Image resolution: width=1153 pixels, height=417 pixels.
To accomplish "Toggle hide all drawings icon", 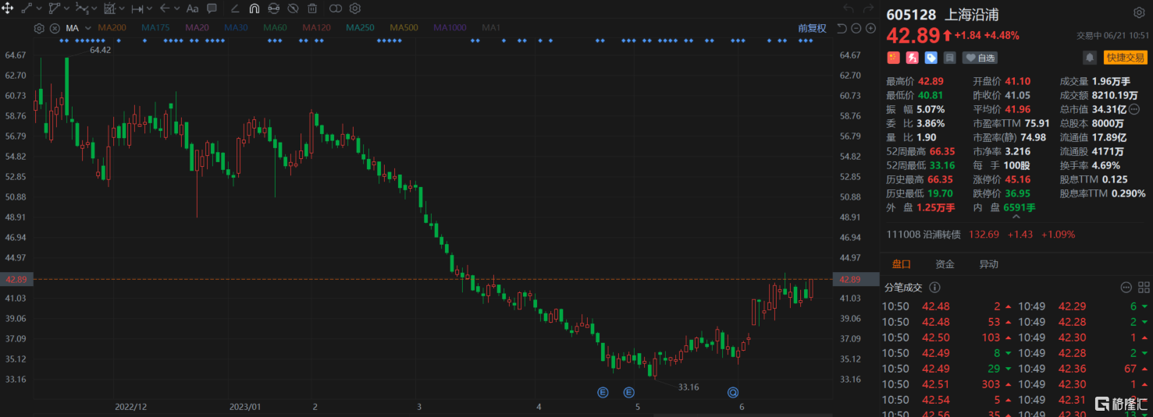I will pos(293,9).
